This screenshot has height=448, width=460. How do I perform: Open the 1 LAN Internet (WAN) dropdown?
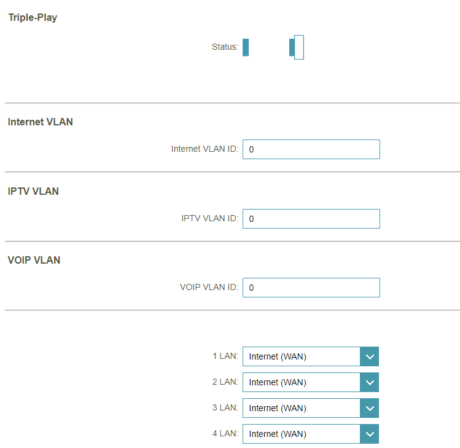pos(302,356)
